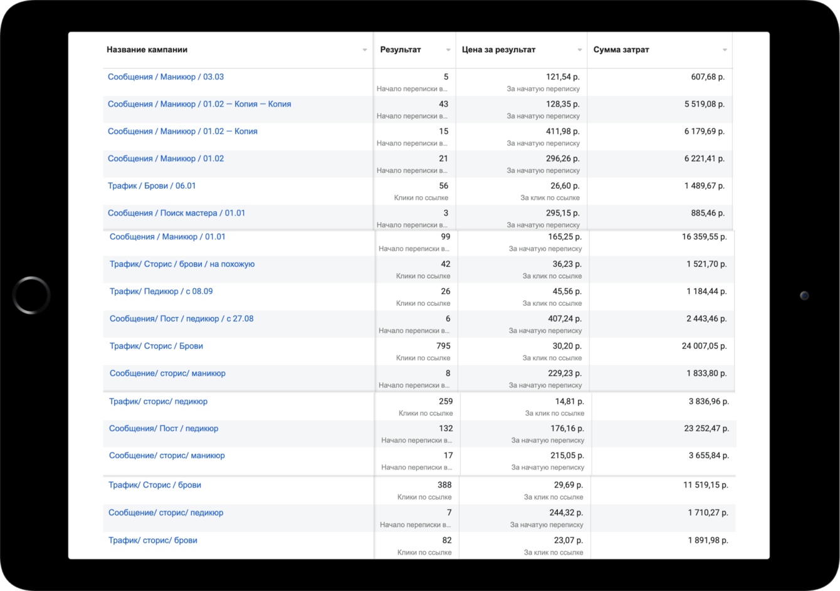Viewport: 840px width, 591px height.
Task: Select Сообщение/ сторис/ педикюр campaign link
Action: (165, 513)
